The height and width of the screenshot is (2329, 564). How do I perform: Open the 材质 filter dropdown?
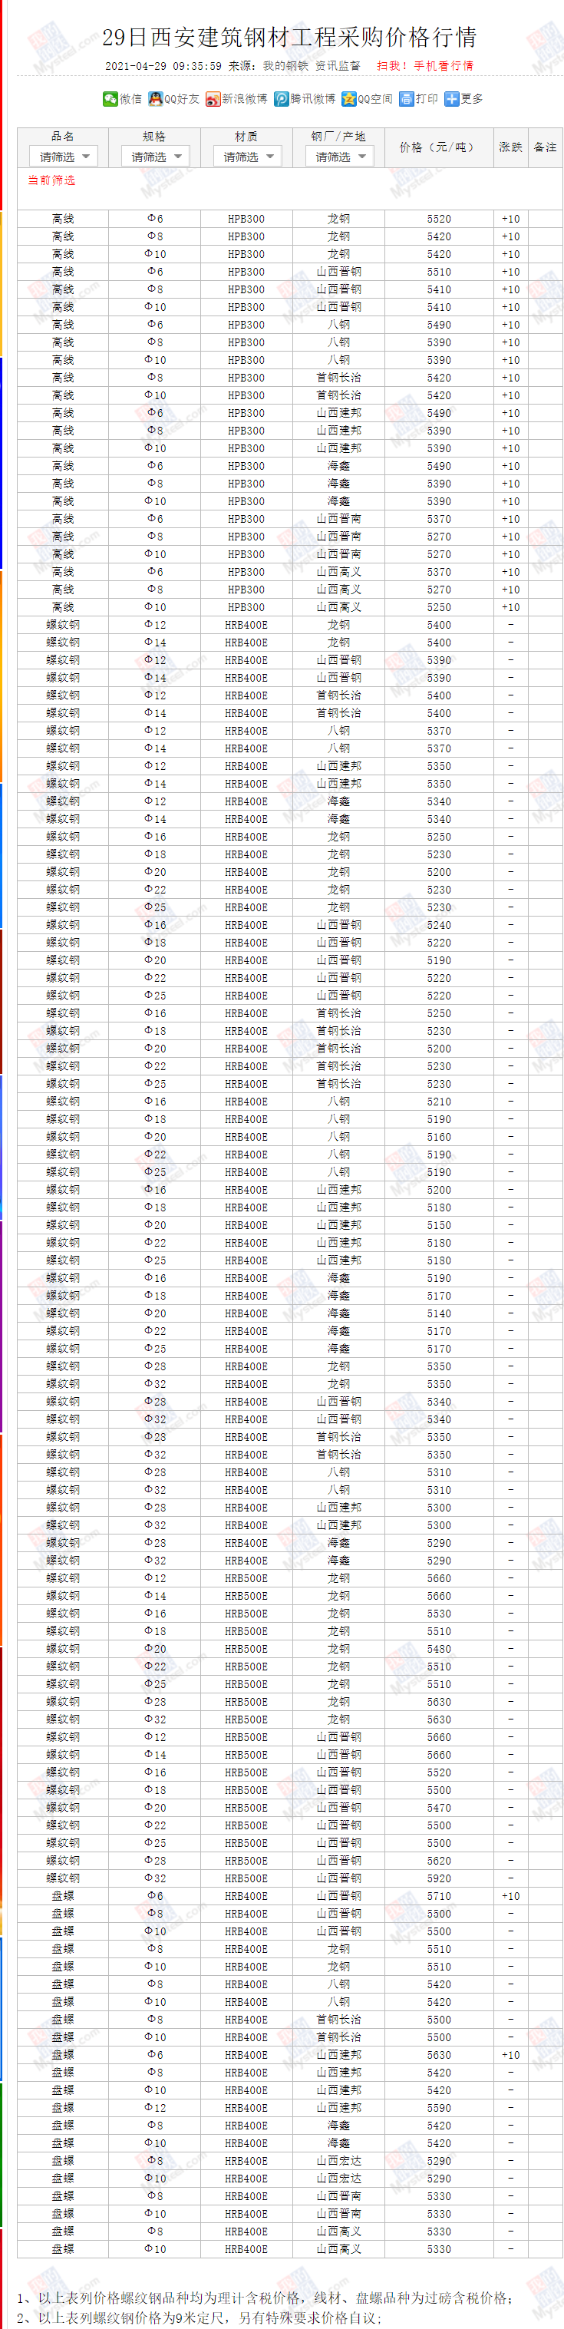coord(248,157)
